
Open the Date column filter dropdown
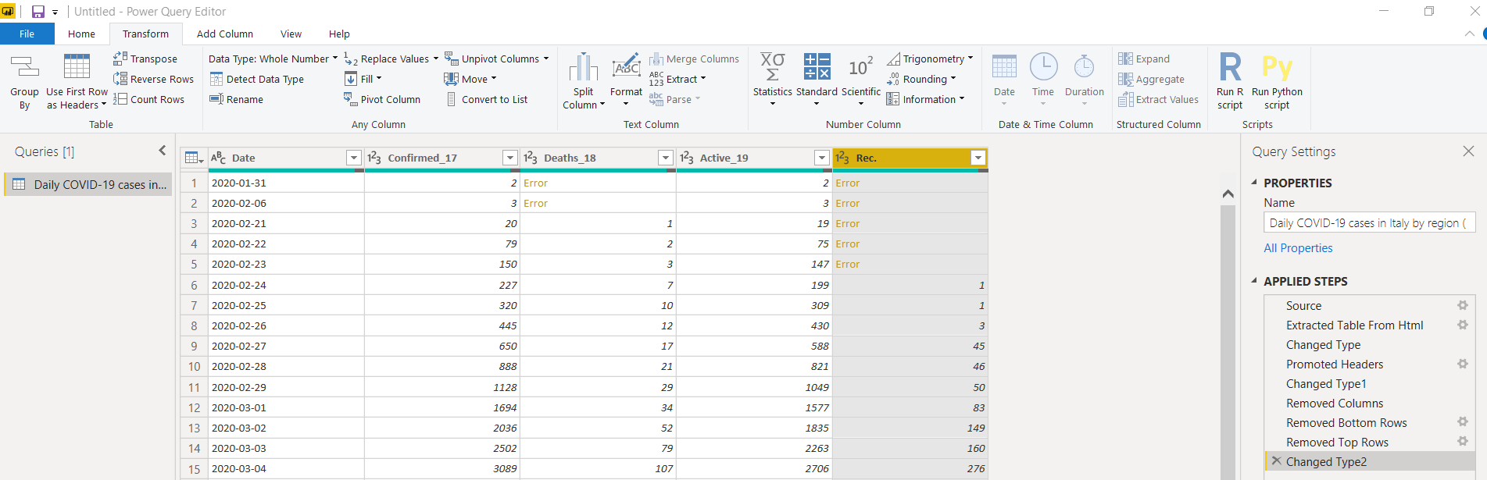pos(353,158)
